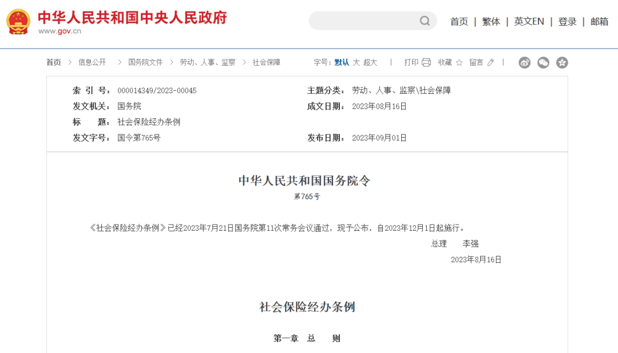Set font size to 默认
The height and width of the screenshot is (353, 618).
(x=342, y=62)
